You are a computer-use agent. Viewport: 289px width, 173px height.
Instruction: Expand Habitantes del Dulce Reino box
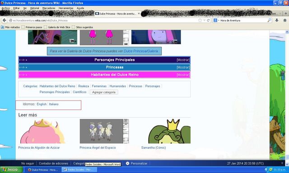[183, 75]
